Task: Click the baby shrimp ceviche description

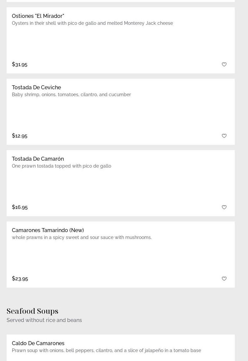Action: tap(71, 95)
